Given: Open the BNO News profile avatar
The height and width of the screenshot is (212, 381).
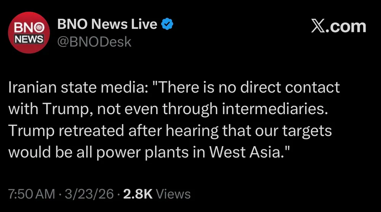Looking at the screenshot, I should (29, 33).
